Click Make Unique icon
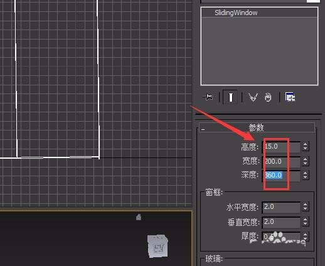This screenshot has width=325, height=266. (x=253, y=97)
